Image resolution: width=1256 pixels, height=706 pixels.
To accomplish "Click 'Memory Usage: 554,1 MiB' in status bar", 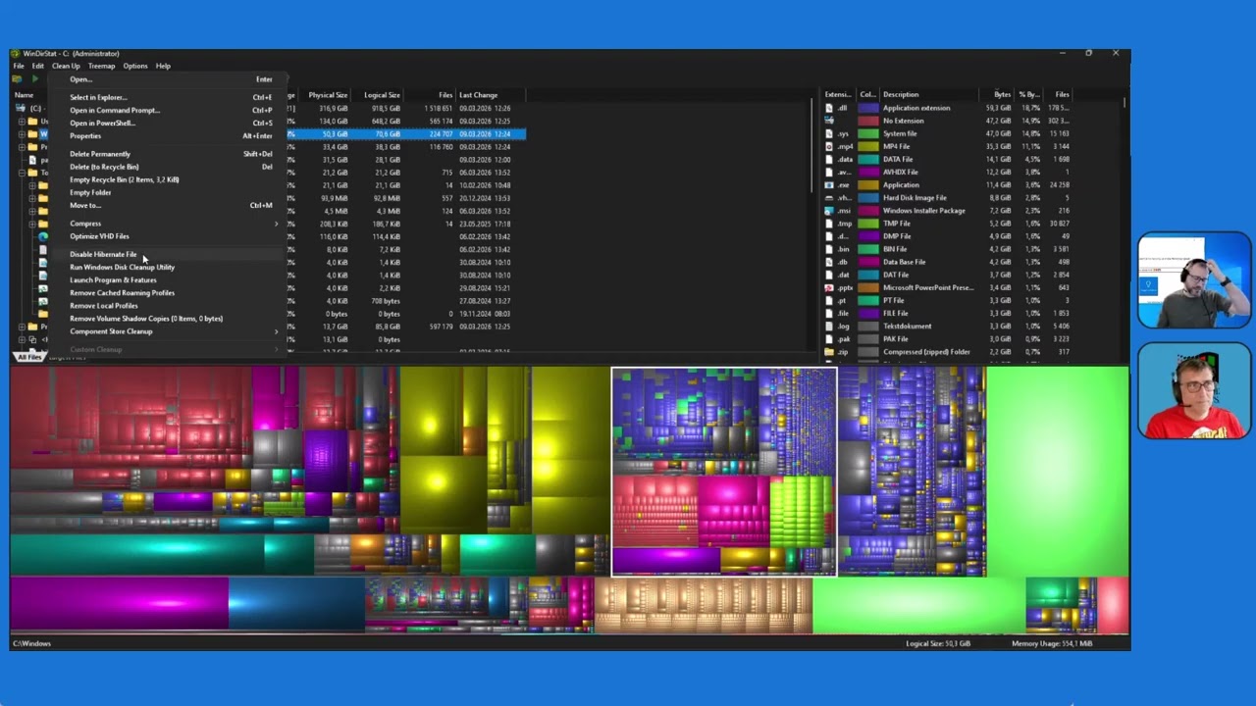I will pyautogui.click(x=1052, y=643).
